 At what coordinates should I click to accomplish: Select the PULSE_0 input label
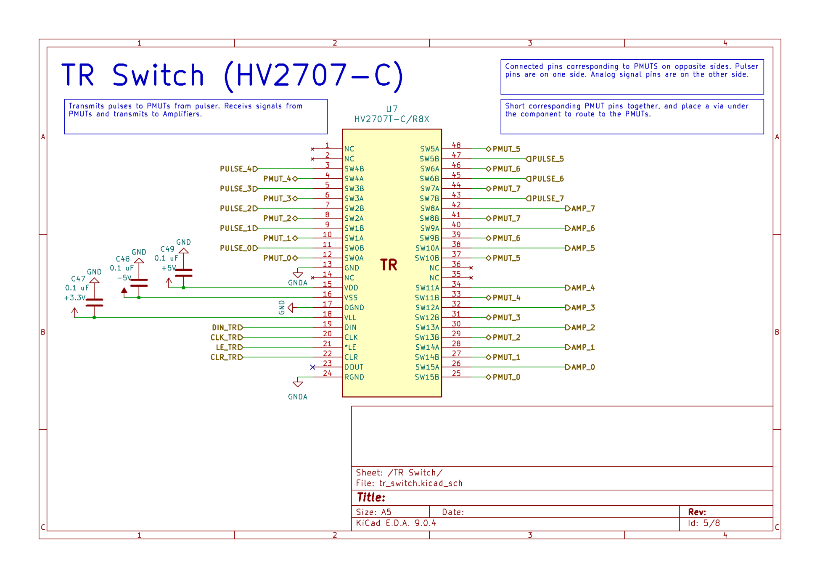[x=239, y=248]
